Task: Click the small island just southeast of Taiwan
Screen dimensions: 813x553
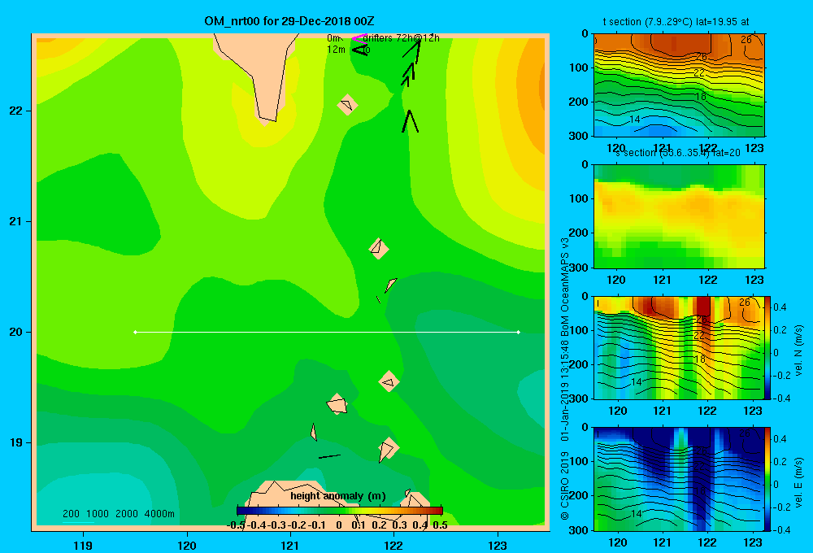Action: 347,105
